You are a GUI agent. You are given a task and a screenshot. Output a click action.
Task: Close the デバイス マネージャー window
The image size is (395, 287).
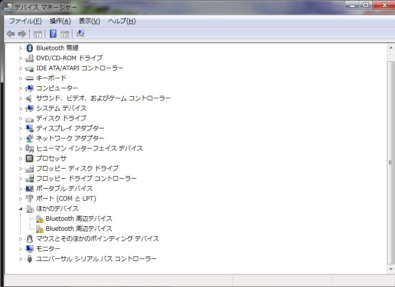click(384, 6)
